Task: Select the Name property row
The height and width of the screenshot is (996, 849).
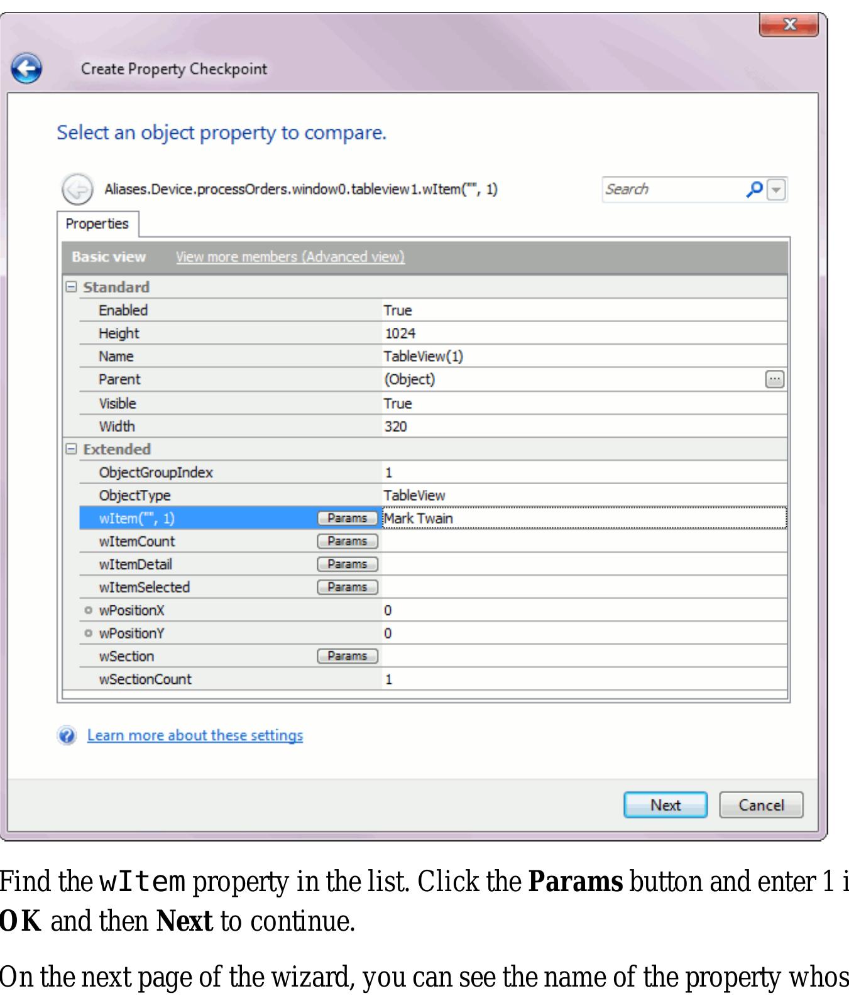Action: tap(433, 356)
